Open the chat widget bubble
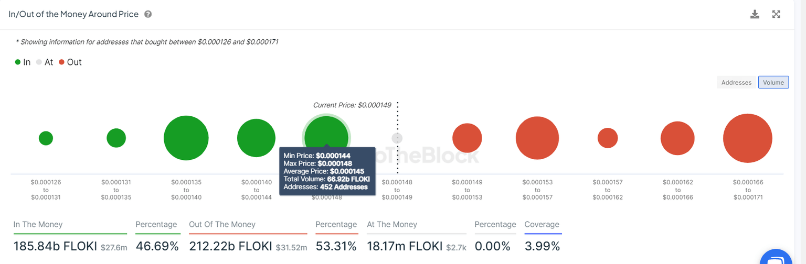Screen dimensions: 806x264 (779, 258)
